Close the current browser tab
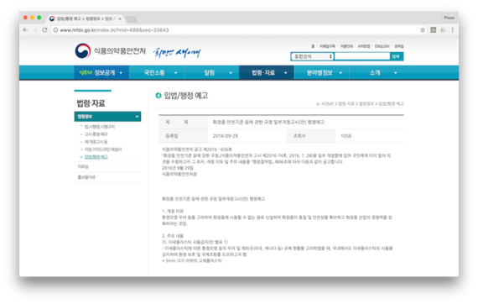The height and width of the screenshot is (304, 478). (119, 19)
